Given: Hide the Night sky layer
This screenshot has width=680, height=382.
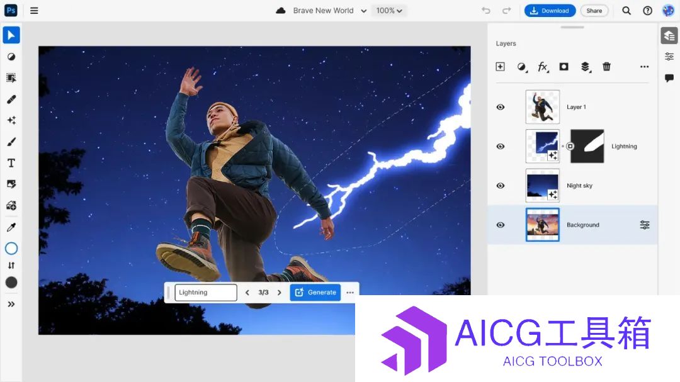Looking at the screenshot, I should click(x=501, y=186).
